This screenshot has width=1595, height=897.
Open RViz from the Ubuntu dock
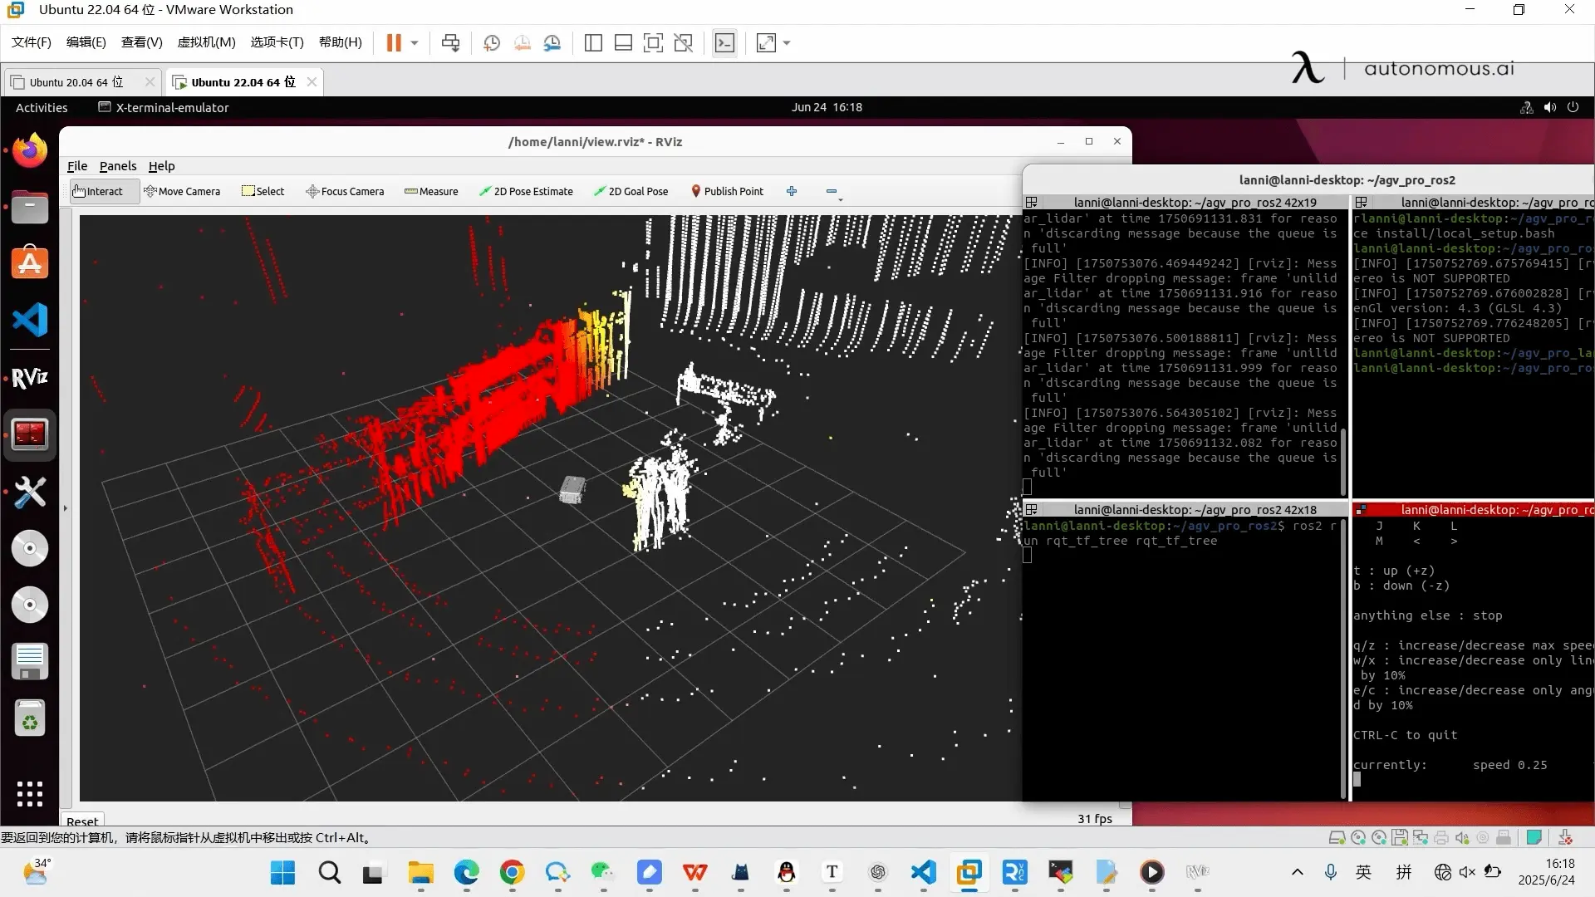30,378
